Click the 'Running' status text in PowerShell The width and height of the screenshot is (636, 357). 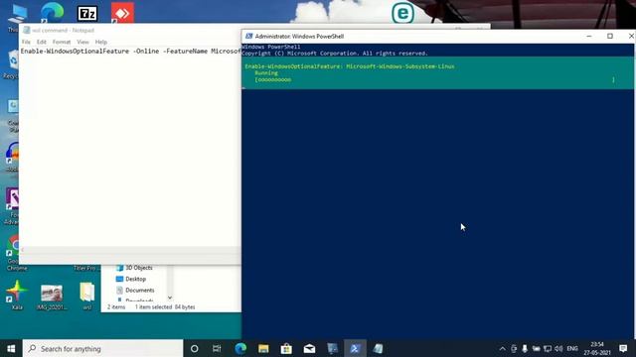[266, 72]
